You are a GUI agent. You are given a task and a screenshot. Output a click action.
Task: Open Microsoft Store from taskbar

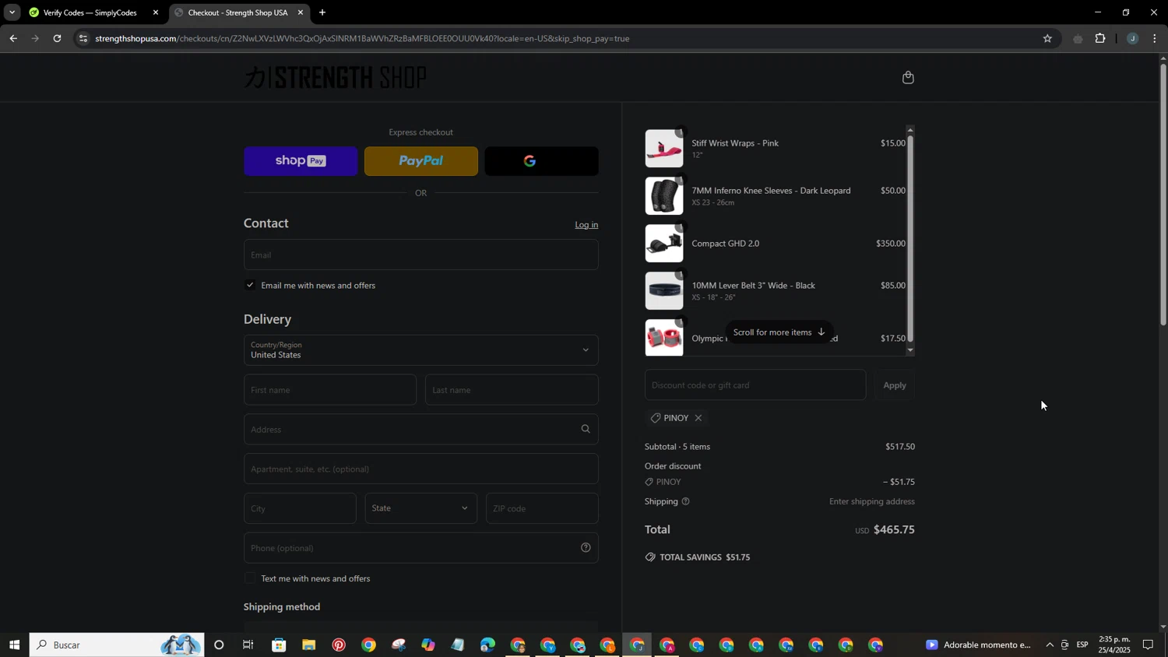(279, 645)
